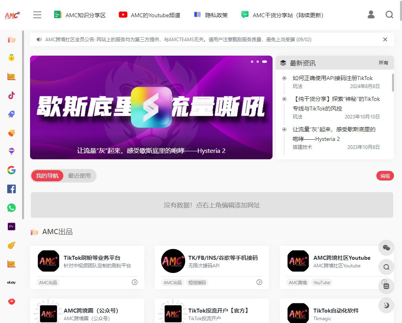Open the user account icon
The height and width of the screenshot is (323, 402).
click(371, 14)
